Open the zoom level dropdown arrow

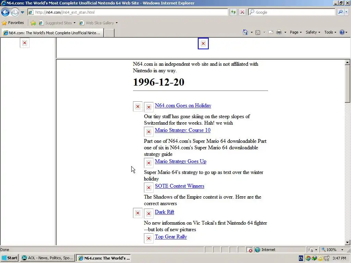[x=342, y=250]
